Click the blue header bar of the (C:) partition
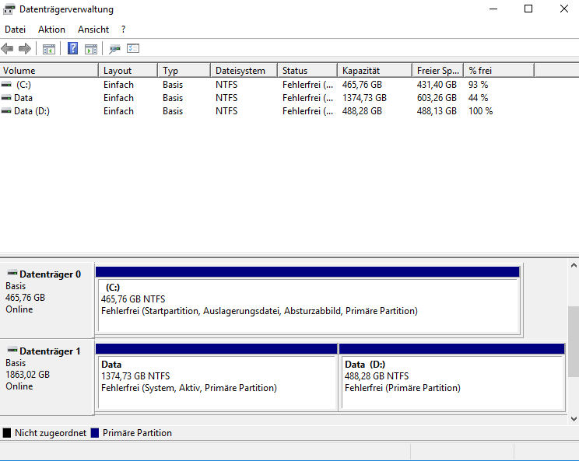This screenshot has height=461, width=579. click(307, 272)
